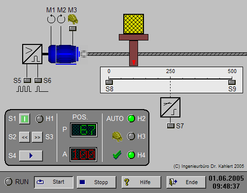Click the green checkmark icon beside H4
This screenshot has height=193, width=247.
pyautogui.click(x=117, y=155)
